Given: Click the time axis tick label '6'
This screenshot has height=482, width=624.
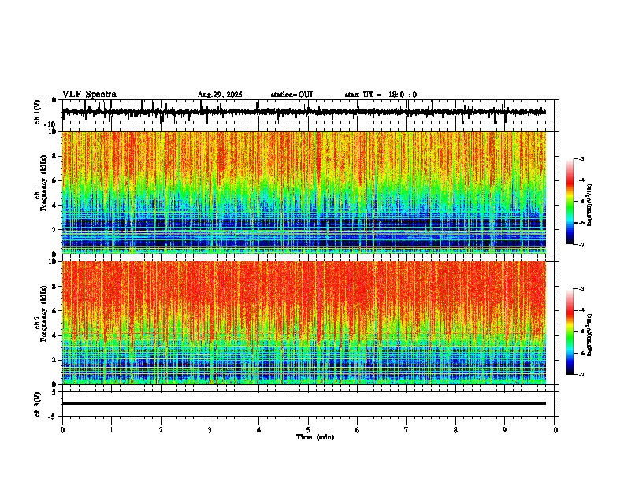Looking at the screenshot, I should [358, 430].
